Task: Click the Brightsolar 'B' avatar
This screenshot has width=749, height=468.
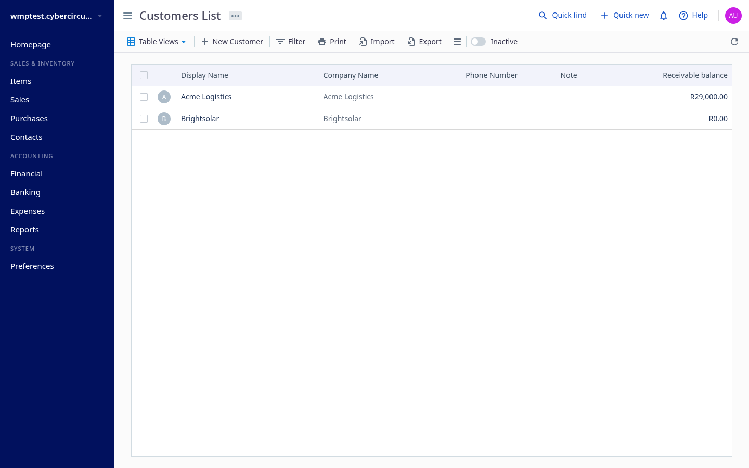Action: tap(164, 119)
